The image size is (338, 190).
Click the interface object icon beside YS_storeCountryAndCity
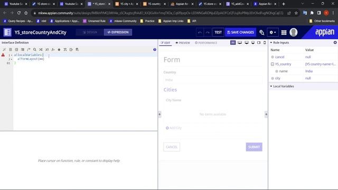(7, 32)
